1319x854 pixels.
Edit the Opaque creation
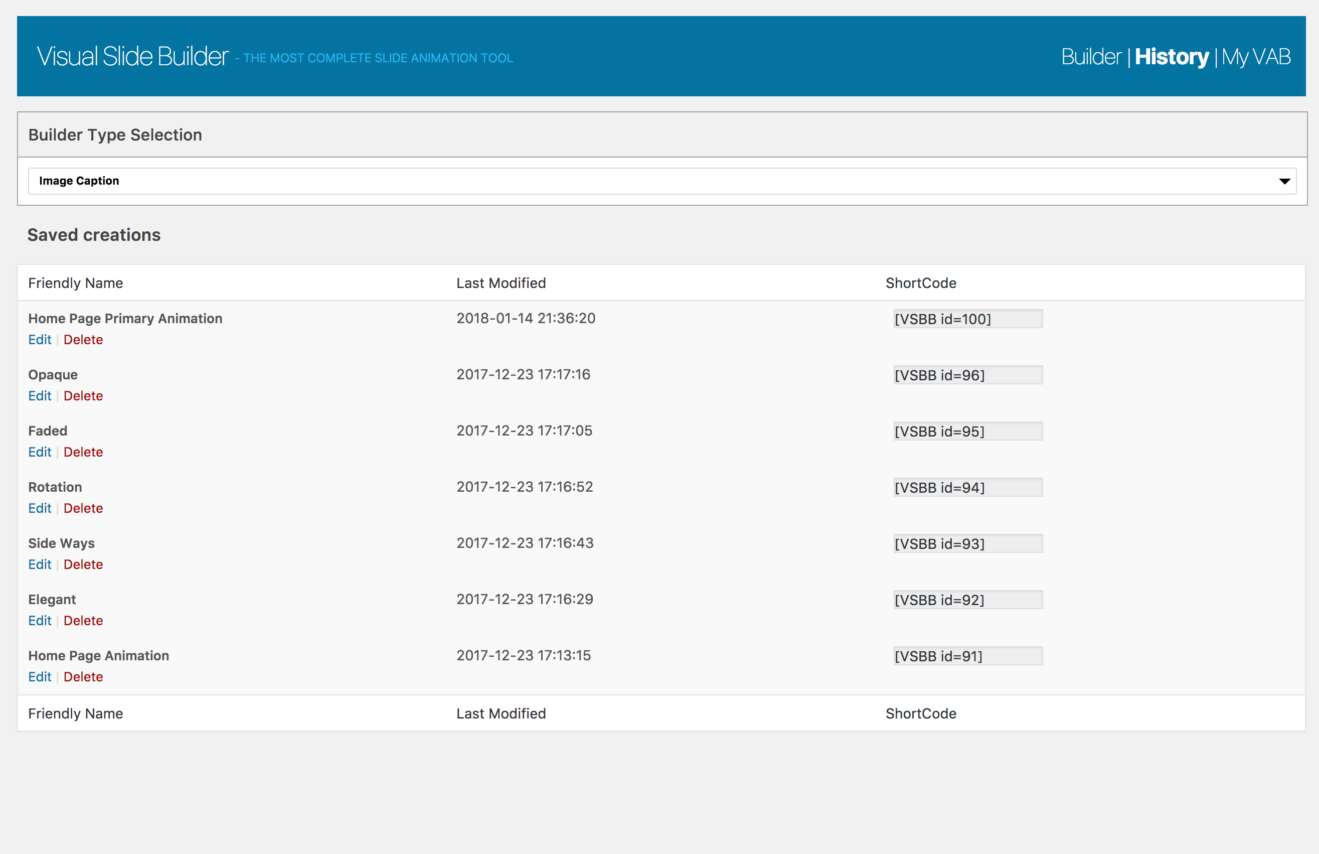[x=39, y=396]
